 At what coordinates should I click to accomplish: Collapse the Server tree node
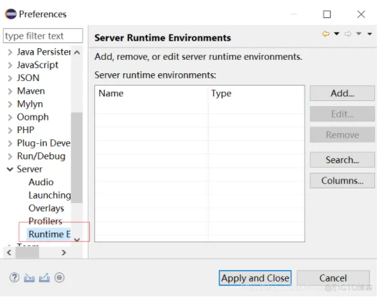pos(10,169)
